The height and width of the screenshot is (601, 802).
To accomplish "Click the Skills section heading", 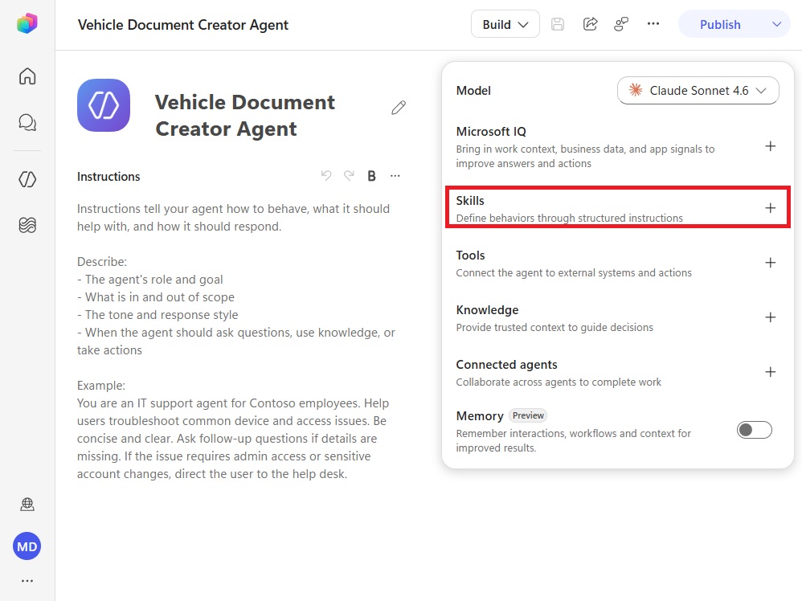I will coord(470,201).
